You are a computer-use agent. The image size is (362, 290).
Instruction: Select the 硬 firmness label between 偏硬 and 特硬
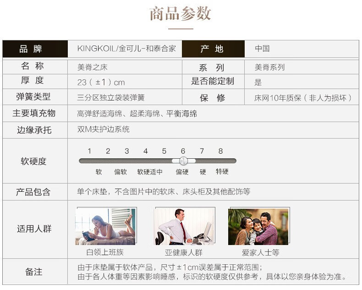point(203,172)
